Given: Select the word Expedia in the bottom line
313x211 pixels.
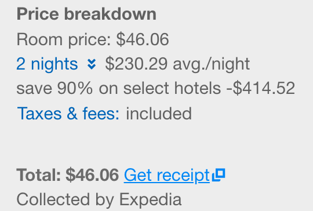Looking at the screenshot, I should [151, 199].
